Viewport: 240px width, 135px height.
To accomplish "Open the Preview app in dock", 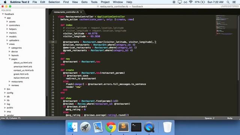I will pyautogui.click(x=98, y=127).
